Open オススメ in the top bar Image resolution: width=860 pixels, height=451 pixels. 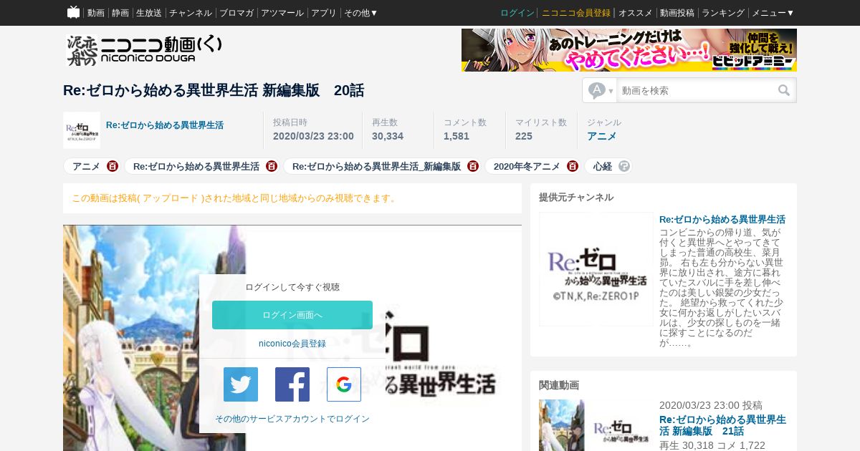[x=636, y=13]
